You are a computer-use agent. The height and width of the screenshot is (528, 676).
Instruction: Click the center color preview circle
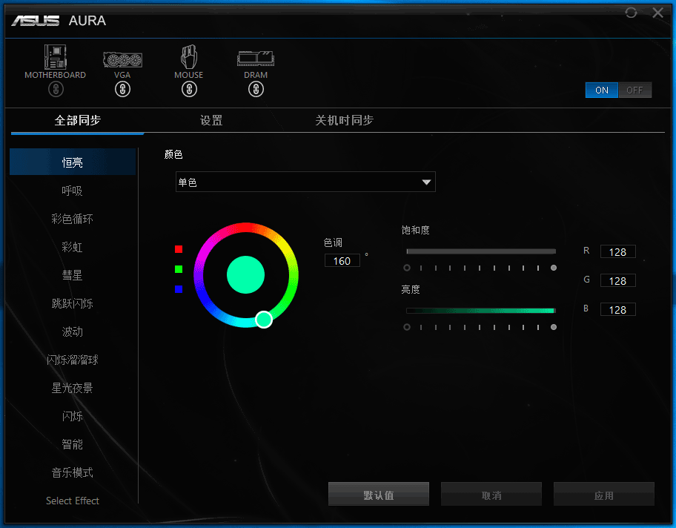click(246, 275)
